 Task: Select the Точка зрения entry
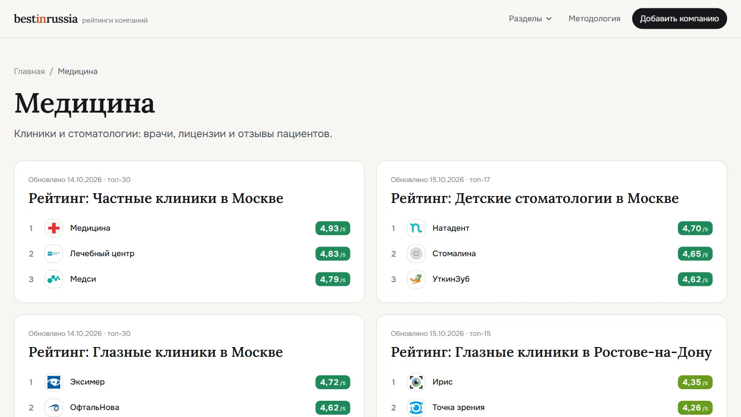[458, 407]
